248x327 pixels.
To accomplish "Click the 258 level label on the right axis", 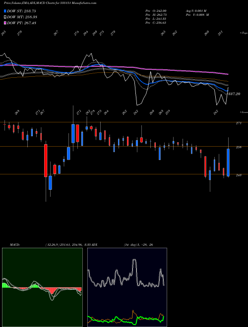I will point(239,147).
